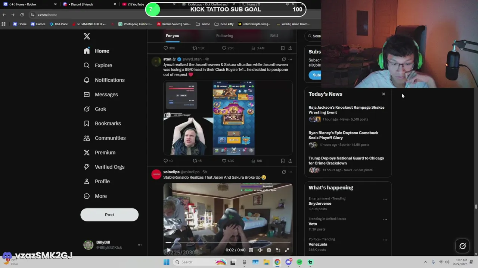Open options for Venezuela trend

(x=385, y=240)
